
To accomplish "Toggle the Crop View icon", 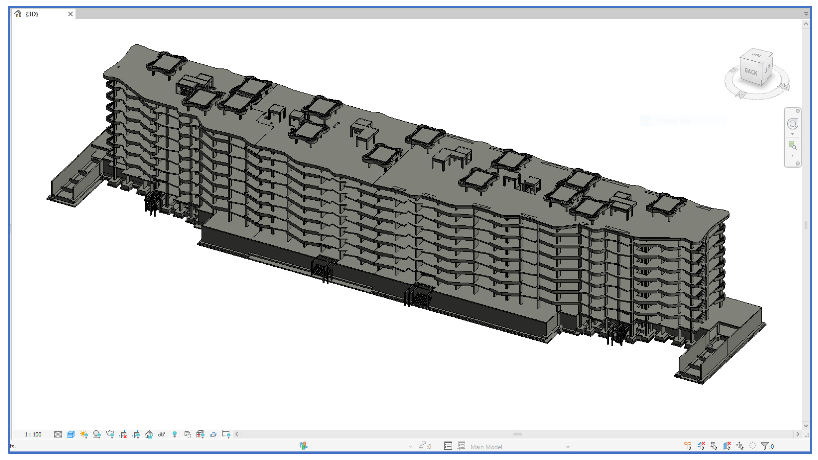I will pos(123,434).
